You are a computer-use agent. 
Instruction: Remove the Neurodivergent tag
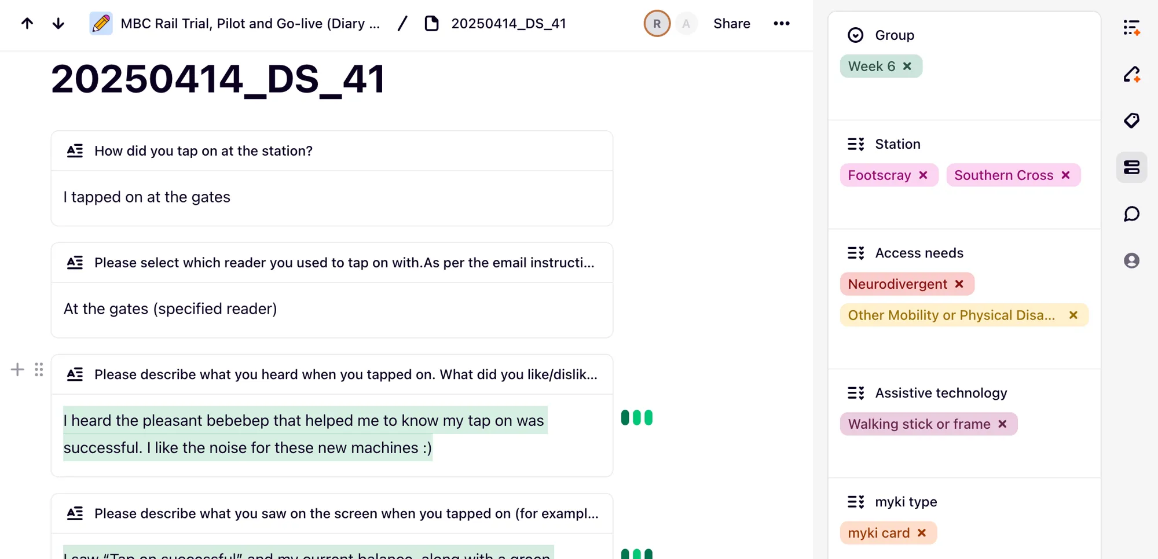coord(959,284)
